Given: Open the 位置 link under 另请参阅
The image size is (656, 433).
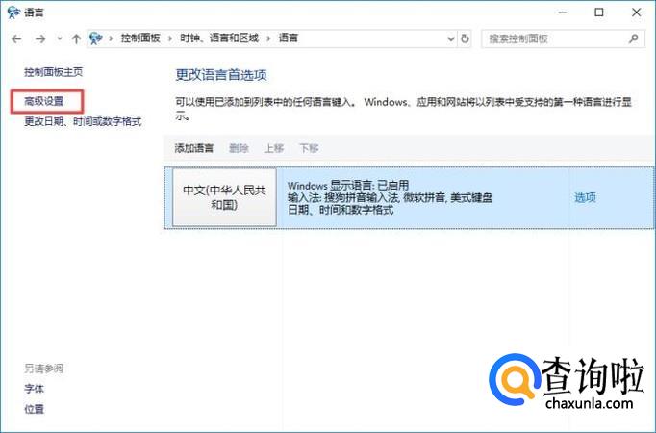Looking at the screenshot, I should 34,409.
